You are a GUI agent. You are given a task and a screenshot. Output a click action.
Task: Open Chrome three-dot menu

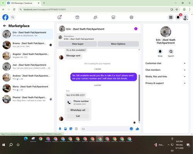(190, 9)
